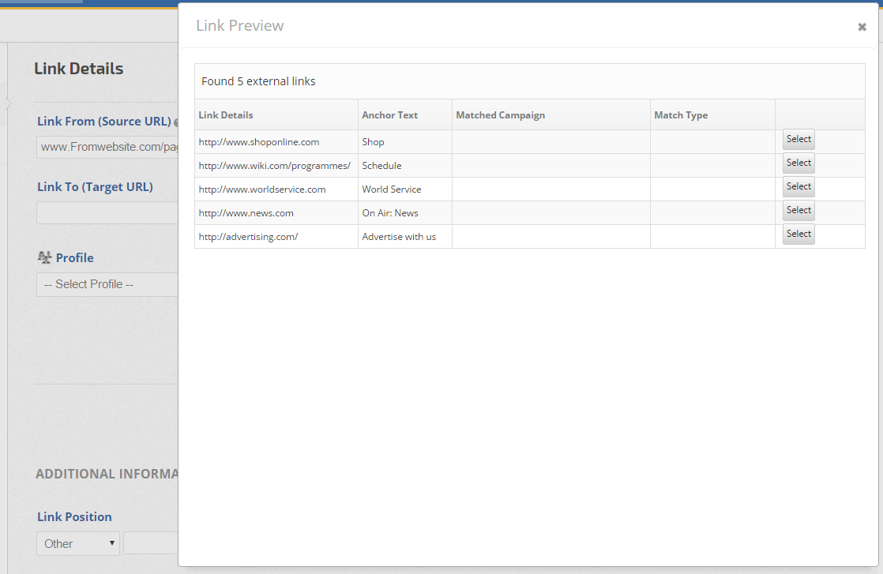Hit Select next to news.com link
Viewport: 883px width, 574px height.
coord(798,211)
